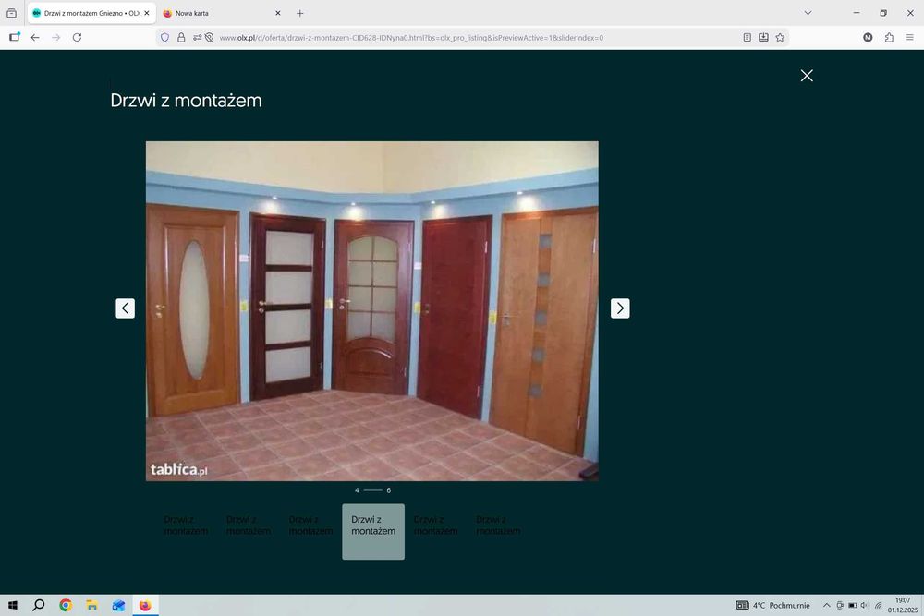Close the Nowa karta tab
Viewport: 924px width, 616px height.
click(277, 13)
